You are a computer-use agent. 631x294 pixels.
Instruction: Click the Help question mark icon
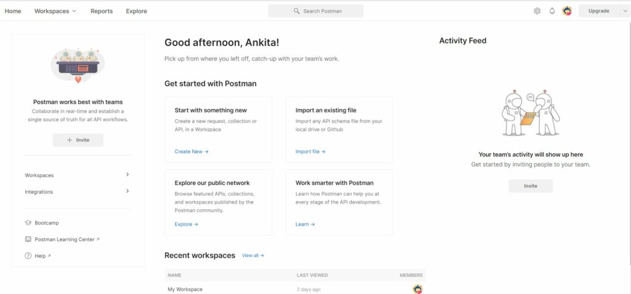[28, 256]
